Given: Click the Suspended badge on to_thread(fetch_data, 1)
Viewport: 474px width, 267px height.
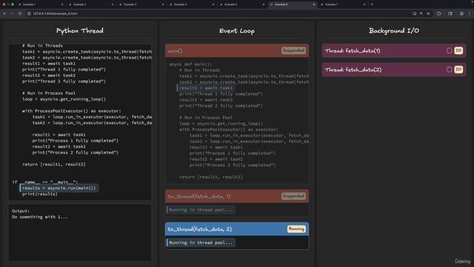Looking at the screenshot, I should pyautogui.click(x=293, y=196).
